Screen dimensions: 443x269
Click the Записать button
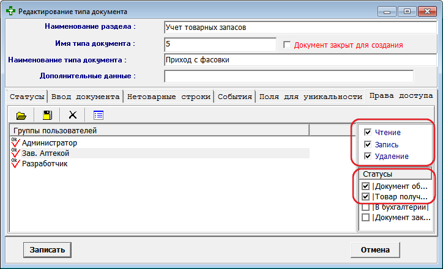tap(47, 250)
